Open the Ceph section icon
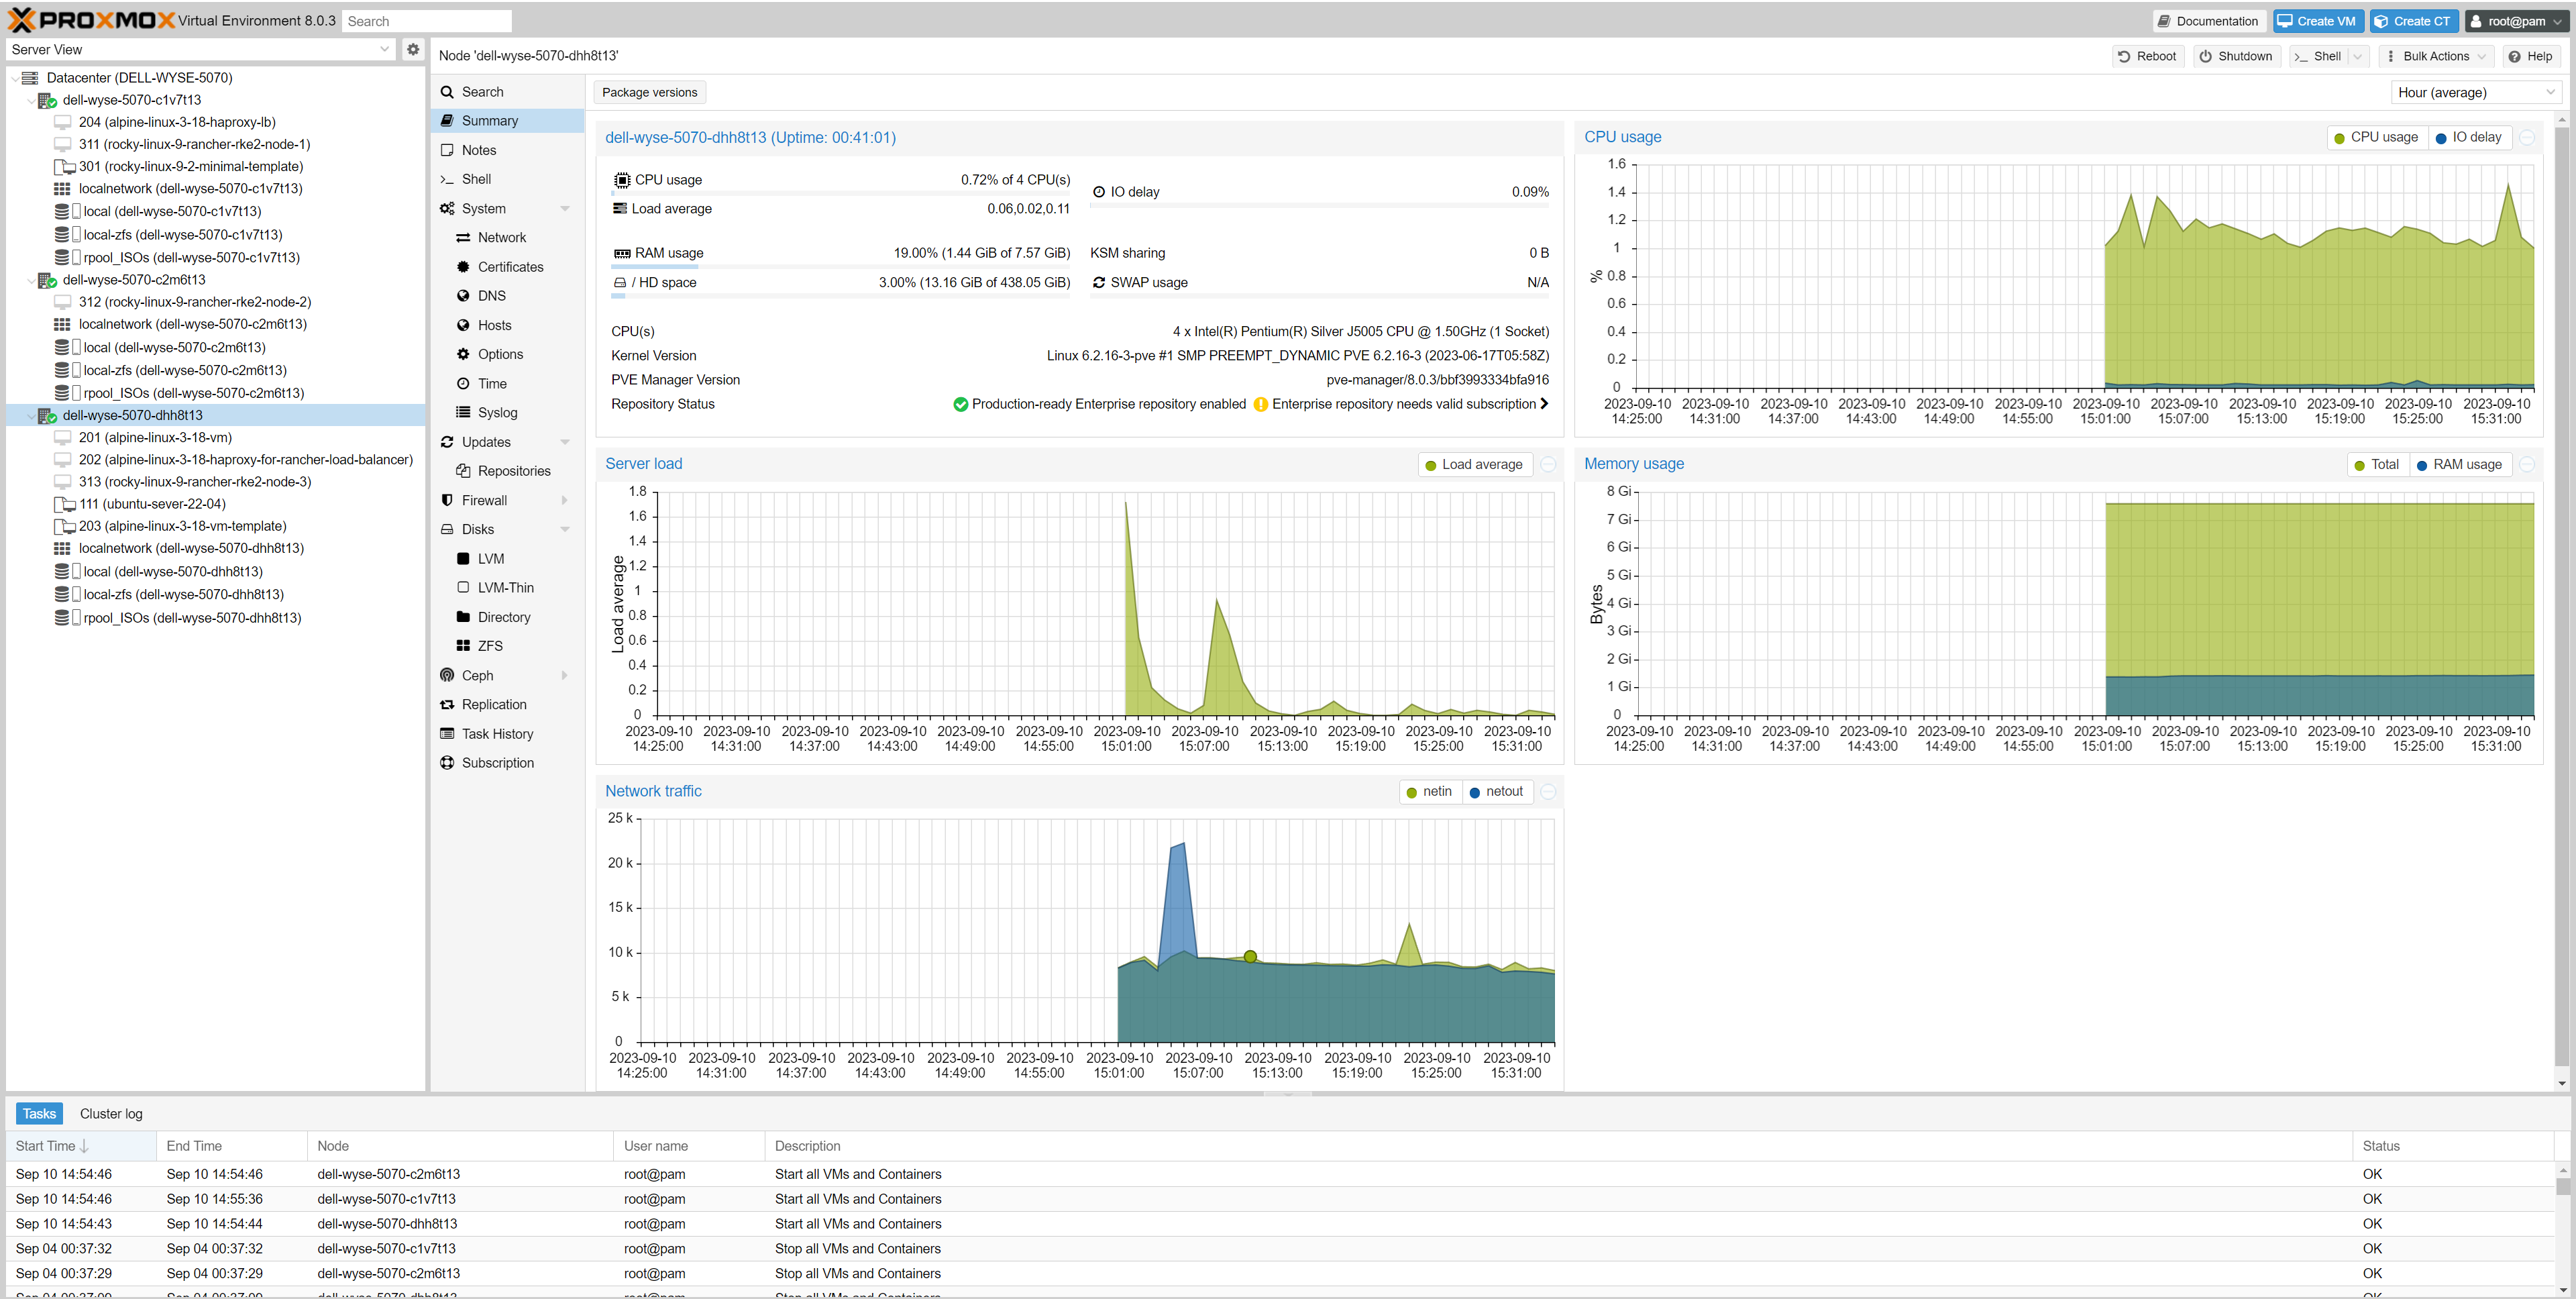 (x=447, y=675)
